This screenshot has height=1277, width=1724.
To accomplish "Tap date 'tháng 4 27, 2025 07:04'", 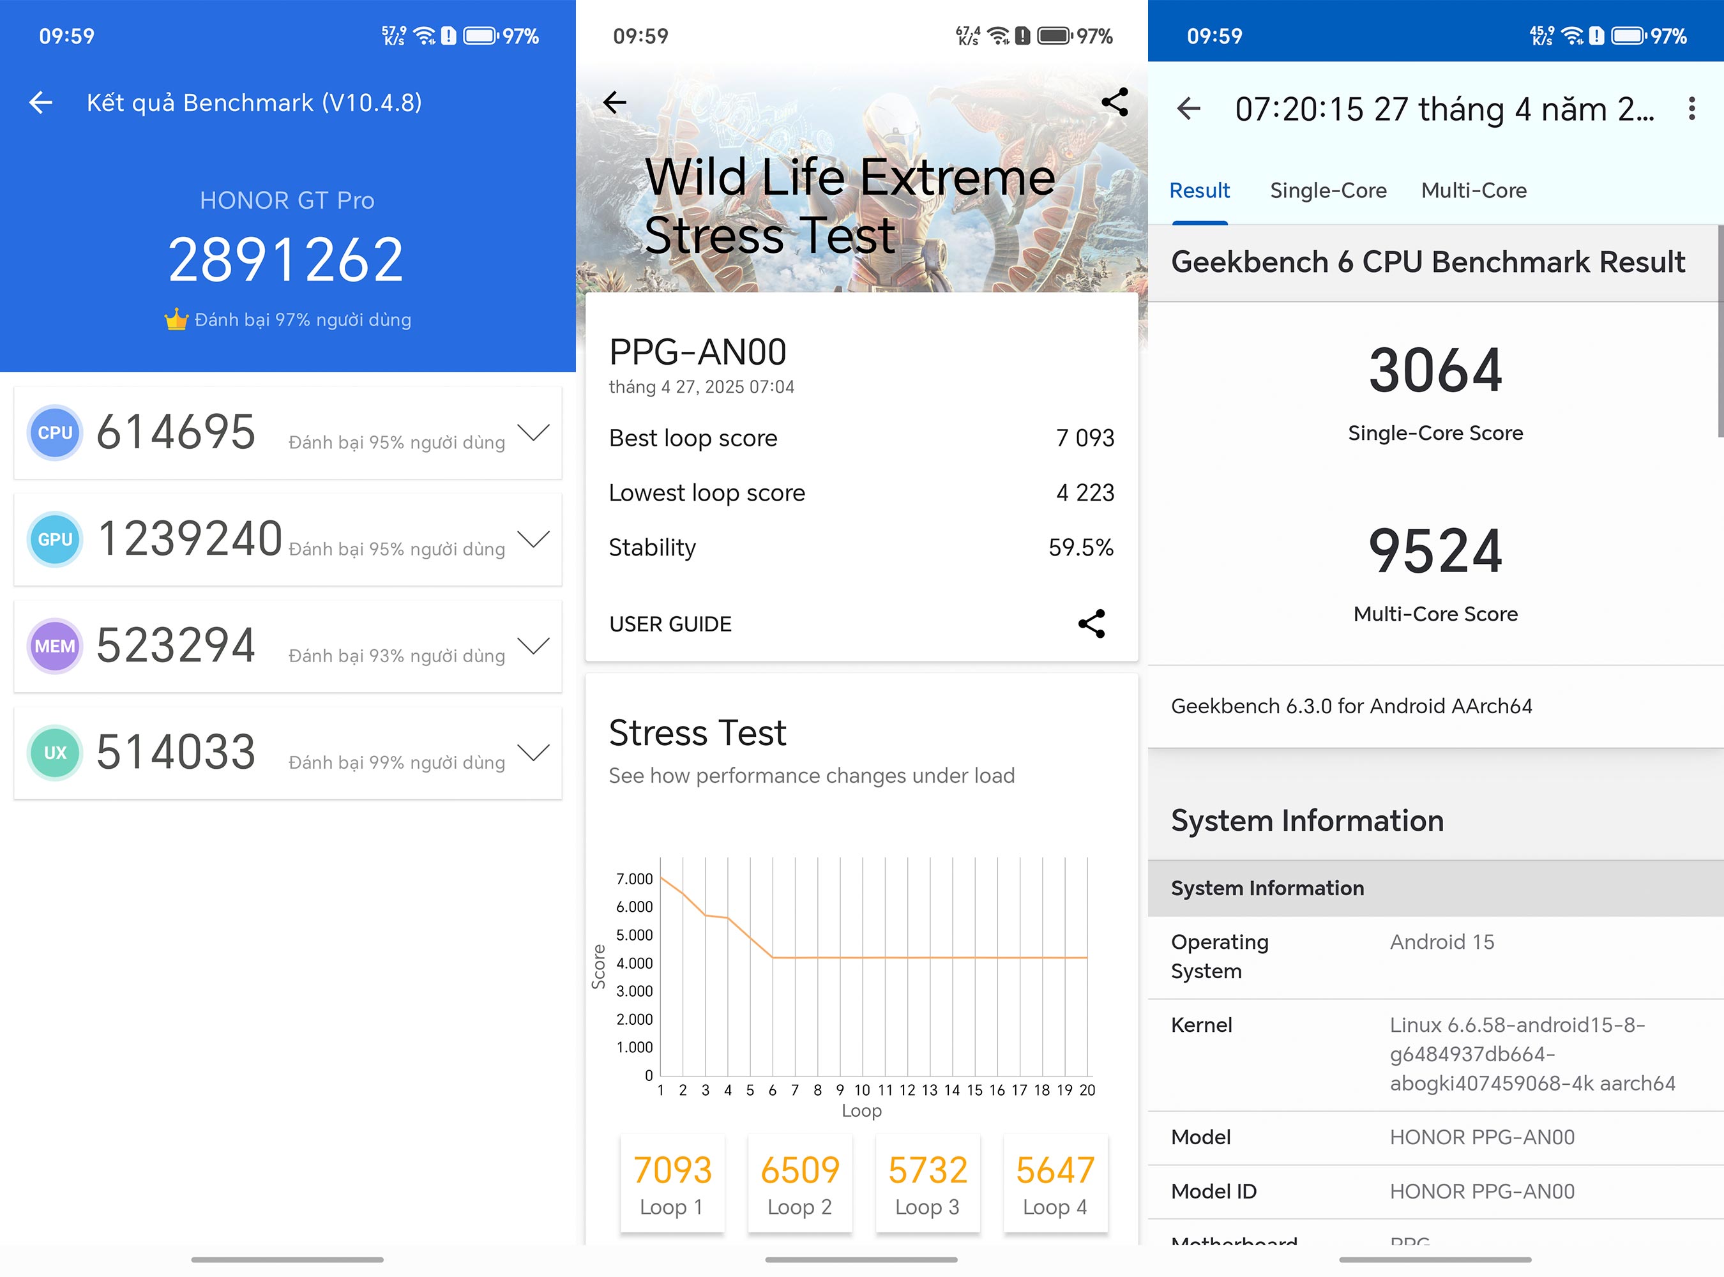I will tap(701, 386).
